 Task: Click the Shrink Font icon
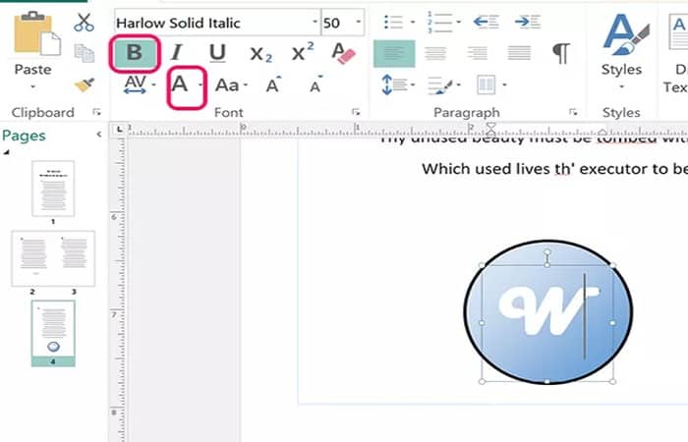[x=315, y=84]
